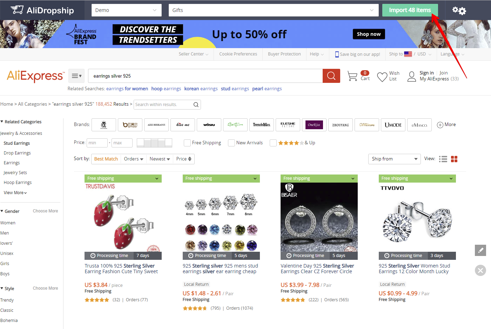Viewport: 491px width, 329px height.
Task: Sort results by Orders
Action: [x=134, y=159]
